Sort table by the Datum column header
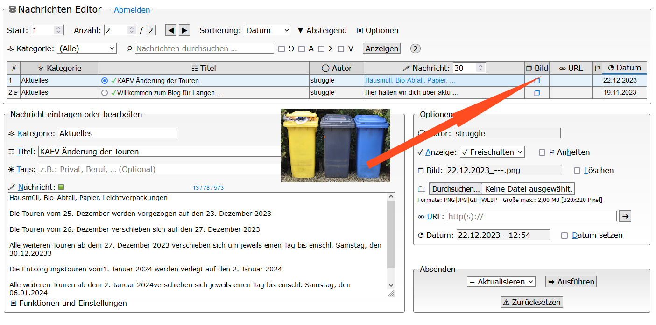Image resolution: width=656 pixels, height=325 pixels. (624, 68)
